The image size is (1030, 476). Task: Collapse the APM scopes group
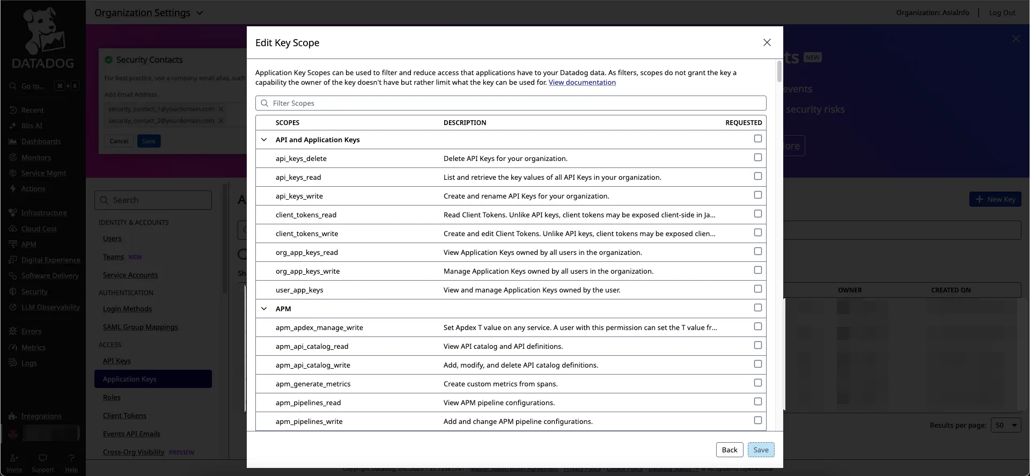point(264,309)
